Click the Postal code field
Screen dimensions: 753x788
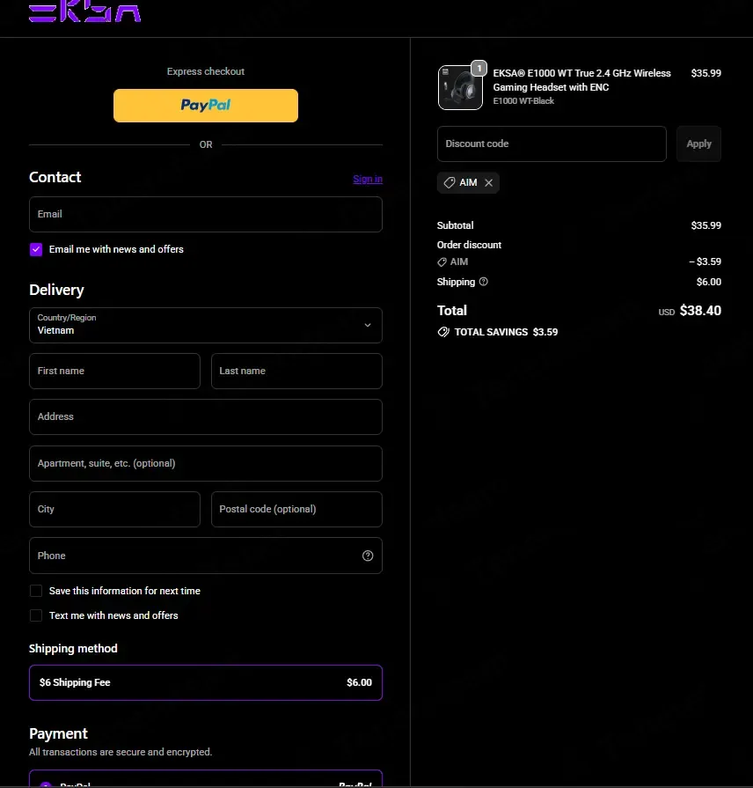click(x=296, y=510)
